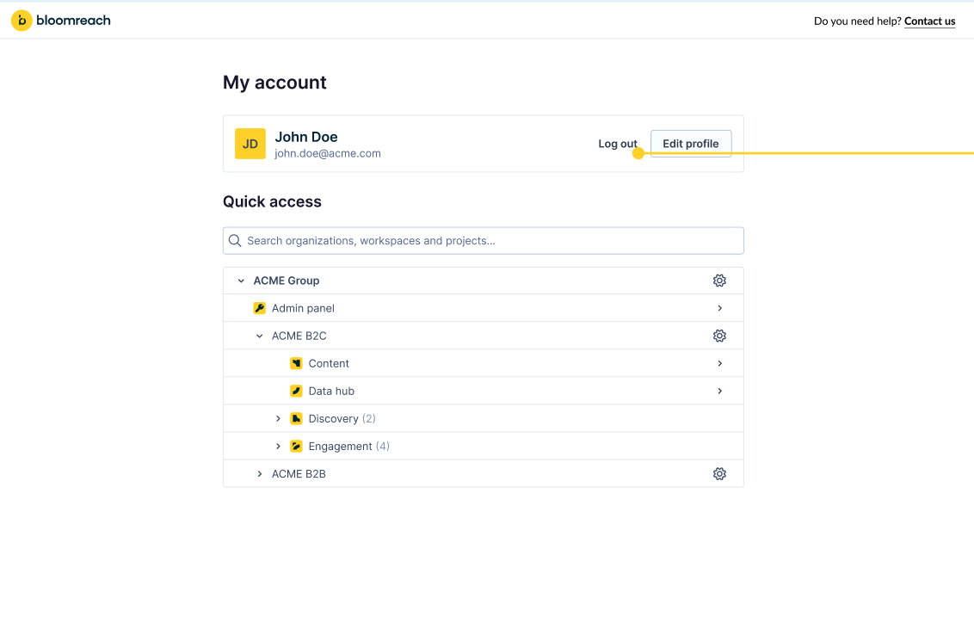
Task: Expand the Discovery project list
Action: (x=277, y=418)
